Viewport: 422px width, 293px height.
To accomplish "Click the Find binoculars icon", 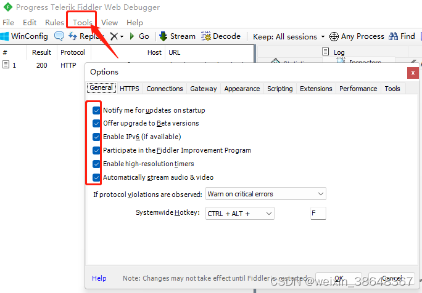I will click(x=393, y=36).
